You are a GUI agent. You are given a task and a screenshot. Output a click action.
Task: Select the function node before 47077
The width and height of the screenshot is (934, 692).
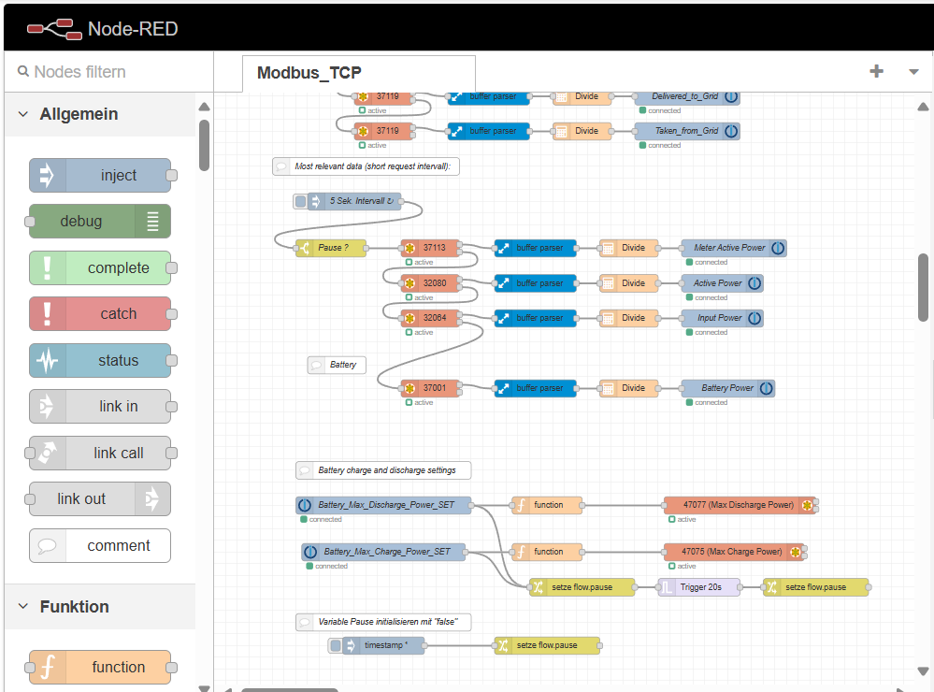(x=547, y=505)
